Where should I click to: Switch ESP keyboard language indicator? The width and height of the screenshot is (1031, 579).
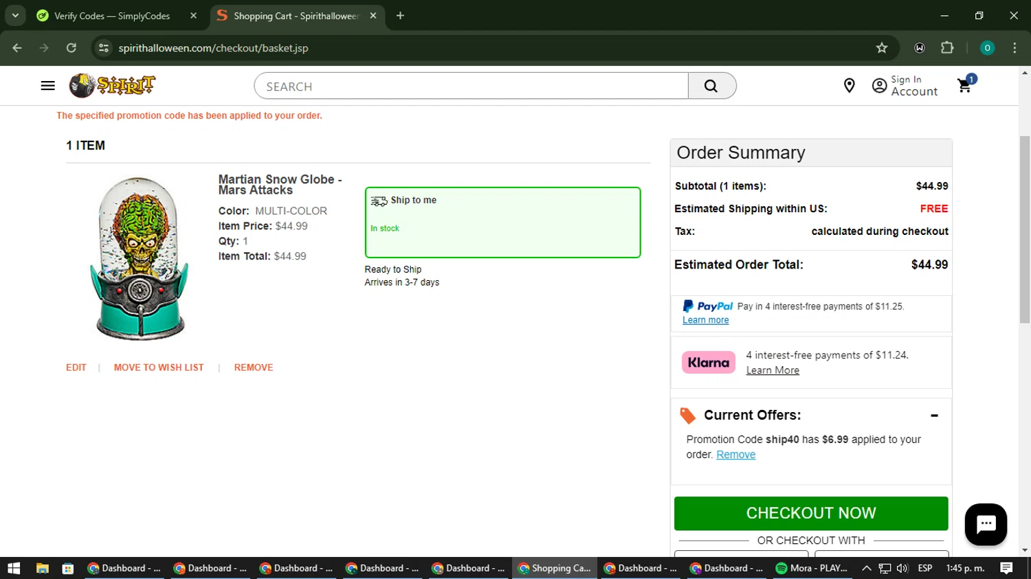pos(925,568)
